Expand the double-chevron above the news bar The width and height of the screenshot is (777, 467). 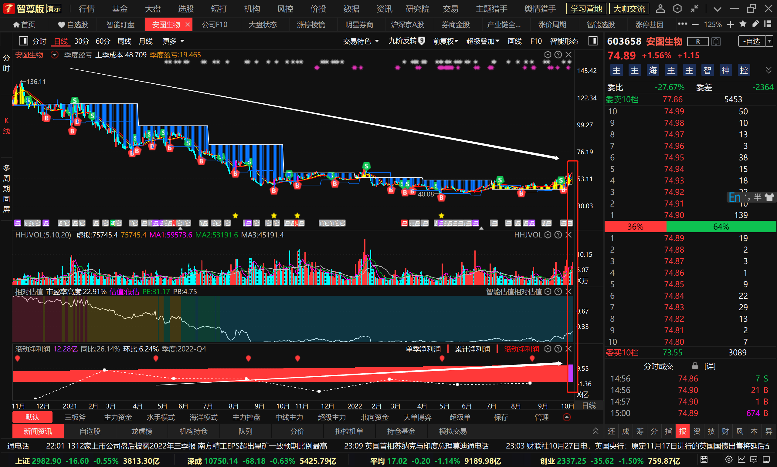pos(595,431)
